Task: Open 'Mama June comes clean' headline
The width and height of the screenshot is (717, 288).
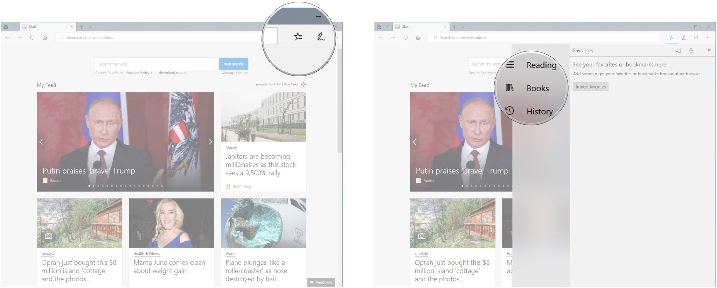Action: [169, 267]
